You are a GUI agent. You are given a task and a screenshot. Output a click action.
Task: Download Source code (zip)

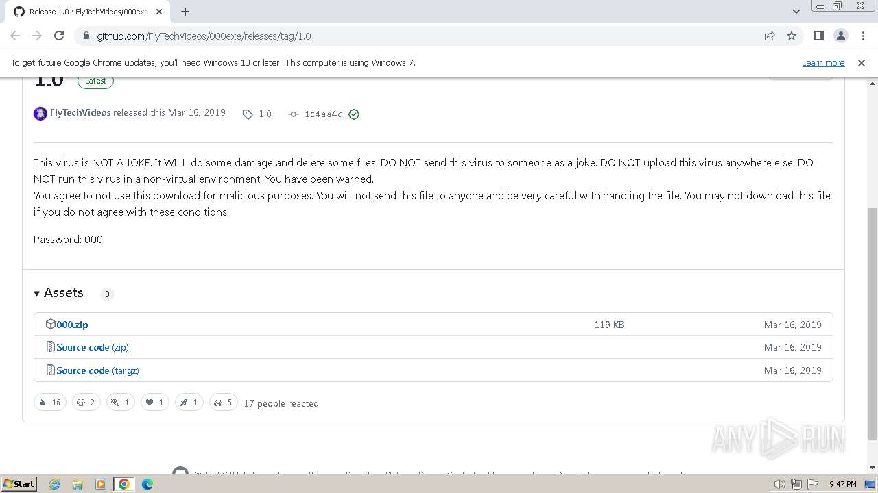(x=93, y=347)
